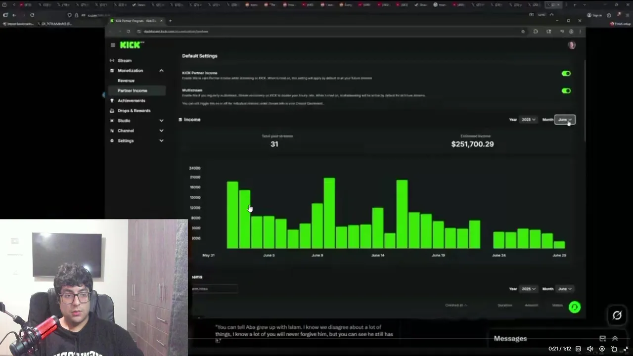This screenshot has width=633, height=356.
Task: Click the first green bar after May 31
Action: (x=232, y=215)
